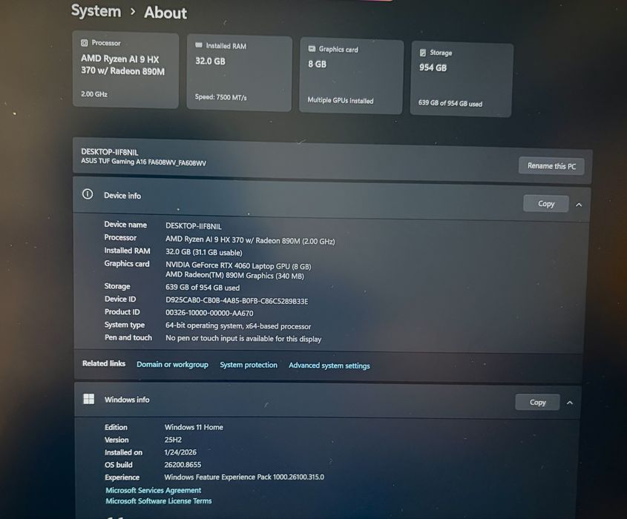
Task: Click Processor value in Device info list
Action: coord(250,240)
